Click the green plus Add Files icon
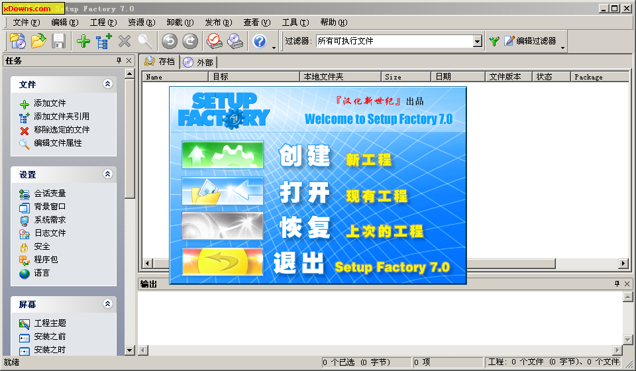 pos(83,41)
